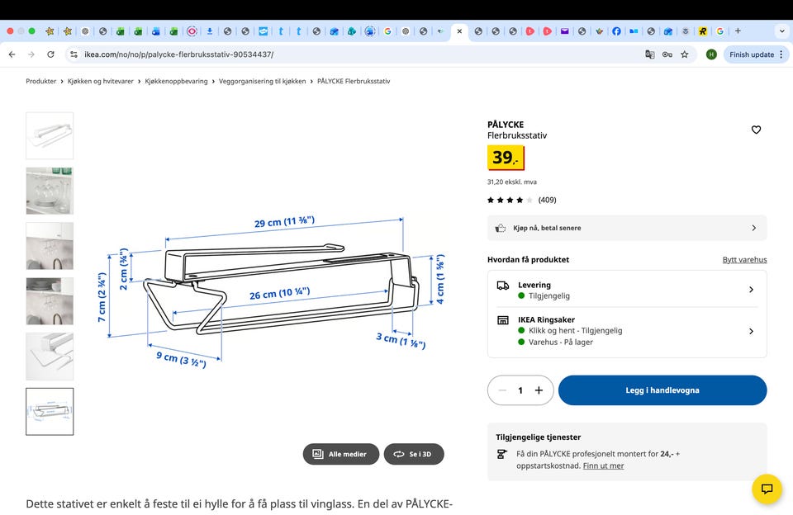Open saved passwords key icon
793x515 pixels.
click(667, 54)
